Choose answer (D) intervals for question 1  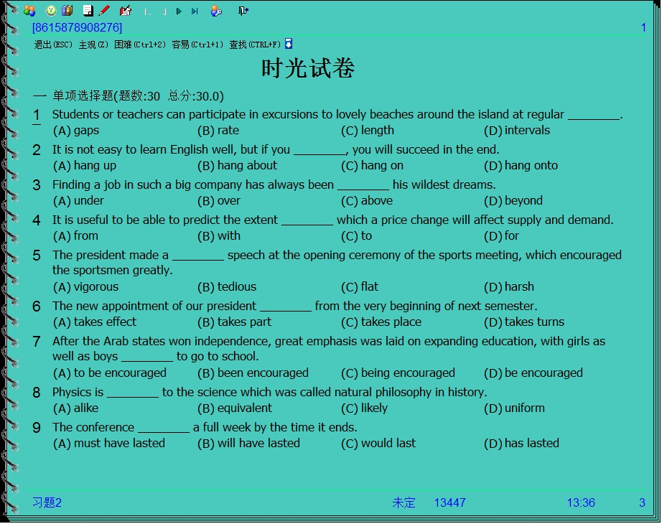526,131
